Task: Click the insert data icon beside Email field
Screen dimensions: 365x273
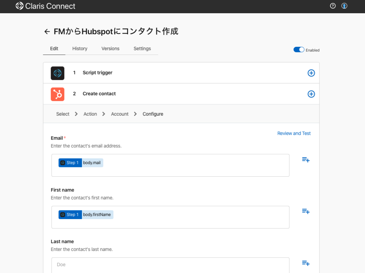Action: tap(305, 160)
